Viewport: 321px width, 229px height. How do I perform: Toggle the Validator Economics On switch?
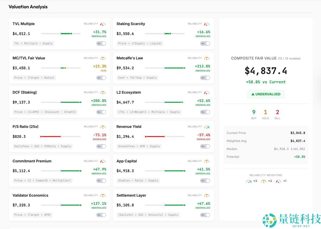point(101,215)
